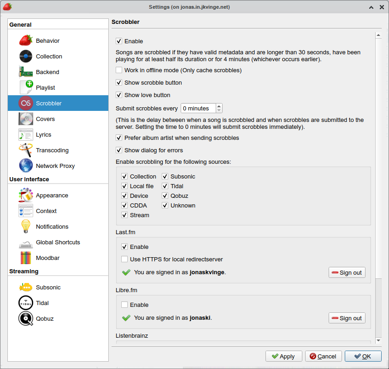The height and width of the screenshot is (369, 389).
Task: Click the Subsonic yellow submarine icon
Action: coord(27,287)
